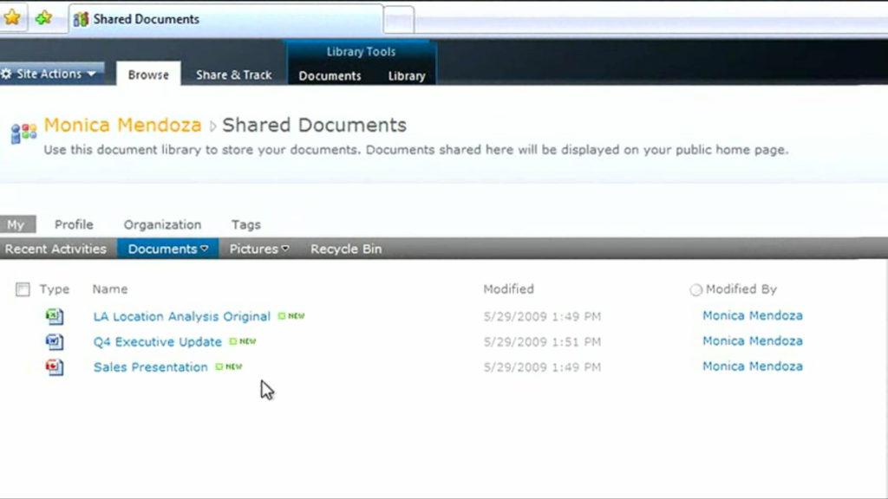Open the Documents tab under Library Tools
This screenshot has height=499, width=888.
[x=330, y=76]
